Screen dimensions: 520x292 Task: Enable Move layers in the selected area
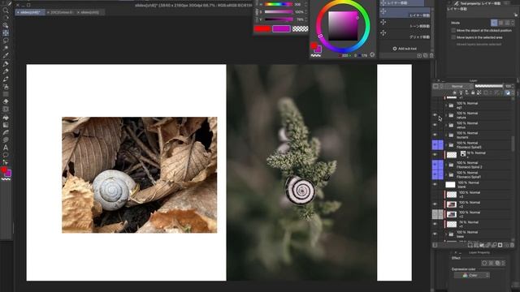pos(453,37)
